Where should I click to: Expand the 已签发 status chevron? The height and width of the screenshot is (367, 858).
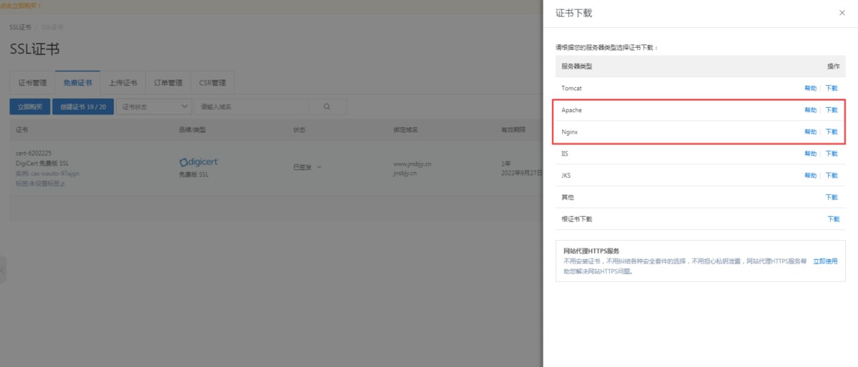coord(319,167)
